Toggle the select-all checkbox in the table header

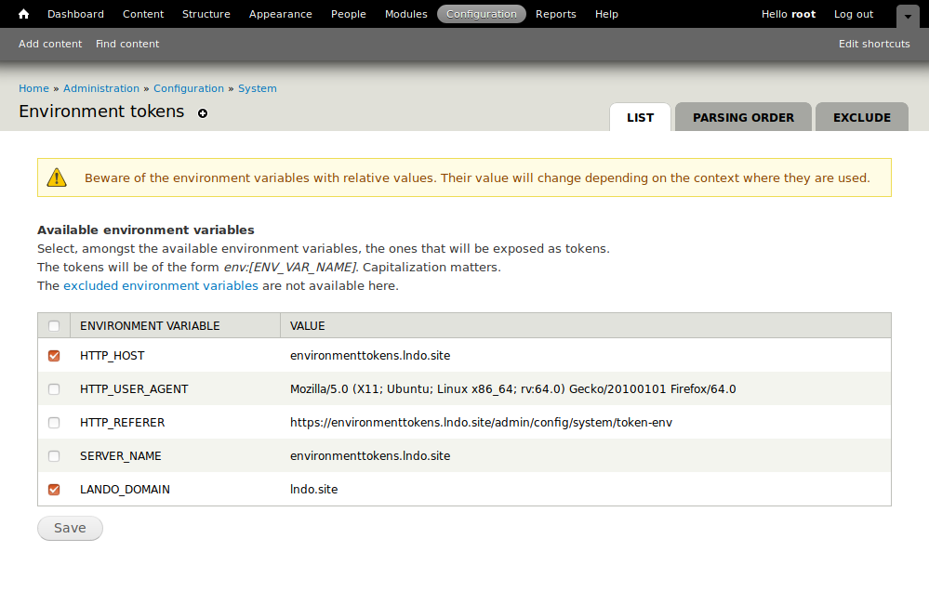click(x=54, y=326)
